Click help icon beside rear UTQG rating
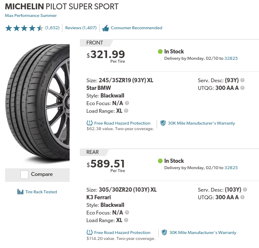Screen dimensions: 259x248 pos(242,197)
